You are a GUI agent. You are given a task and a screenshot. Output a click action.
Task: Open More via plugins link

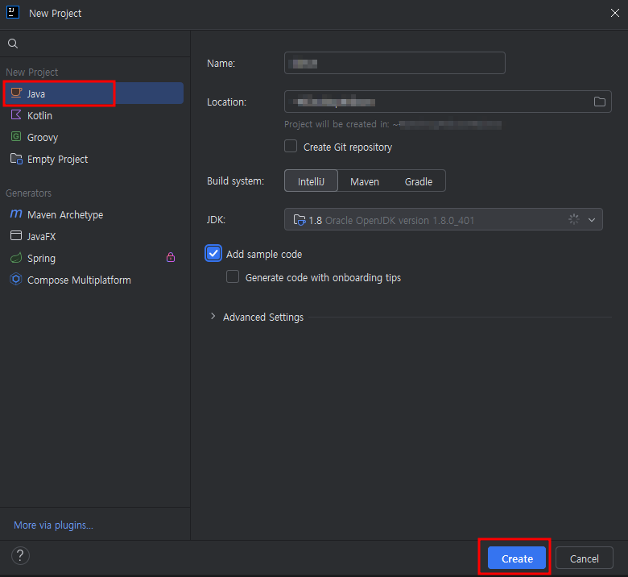click(x=53, y=525)
